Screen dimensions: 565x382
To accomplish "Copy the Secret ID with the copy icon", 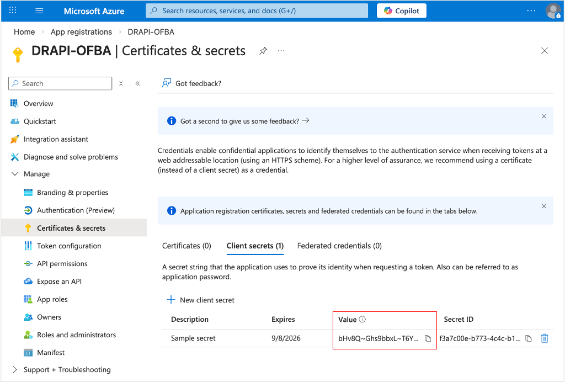I will [529, 338].
